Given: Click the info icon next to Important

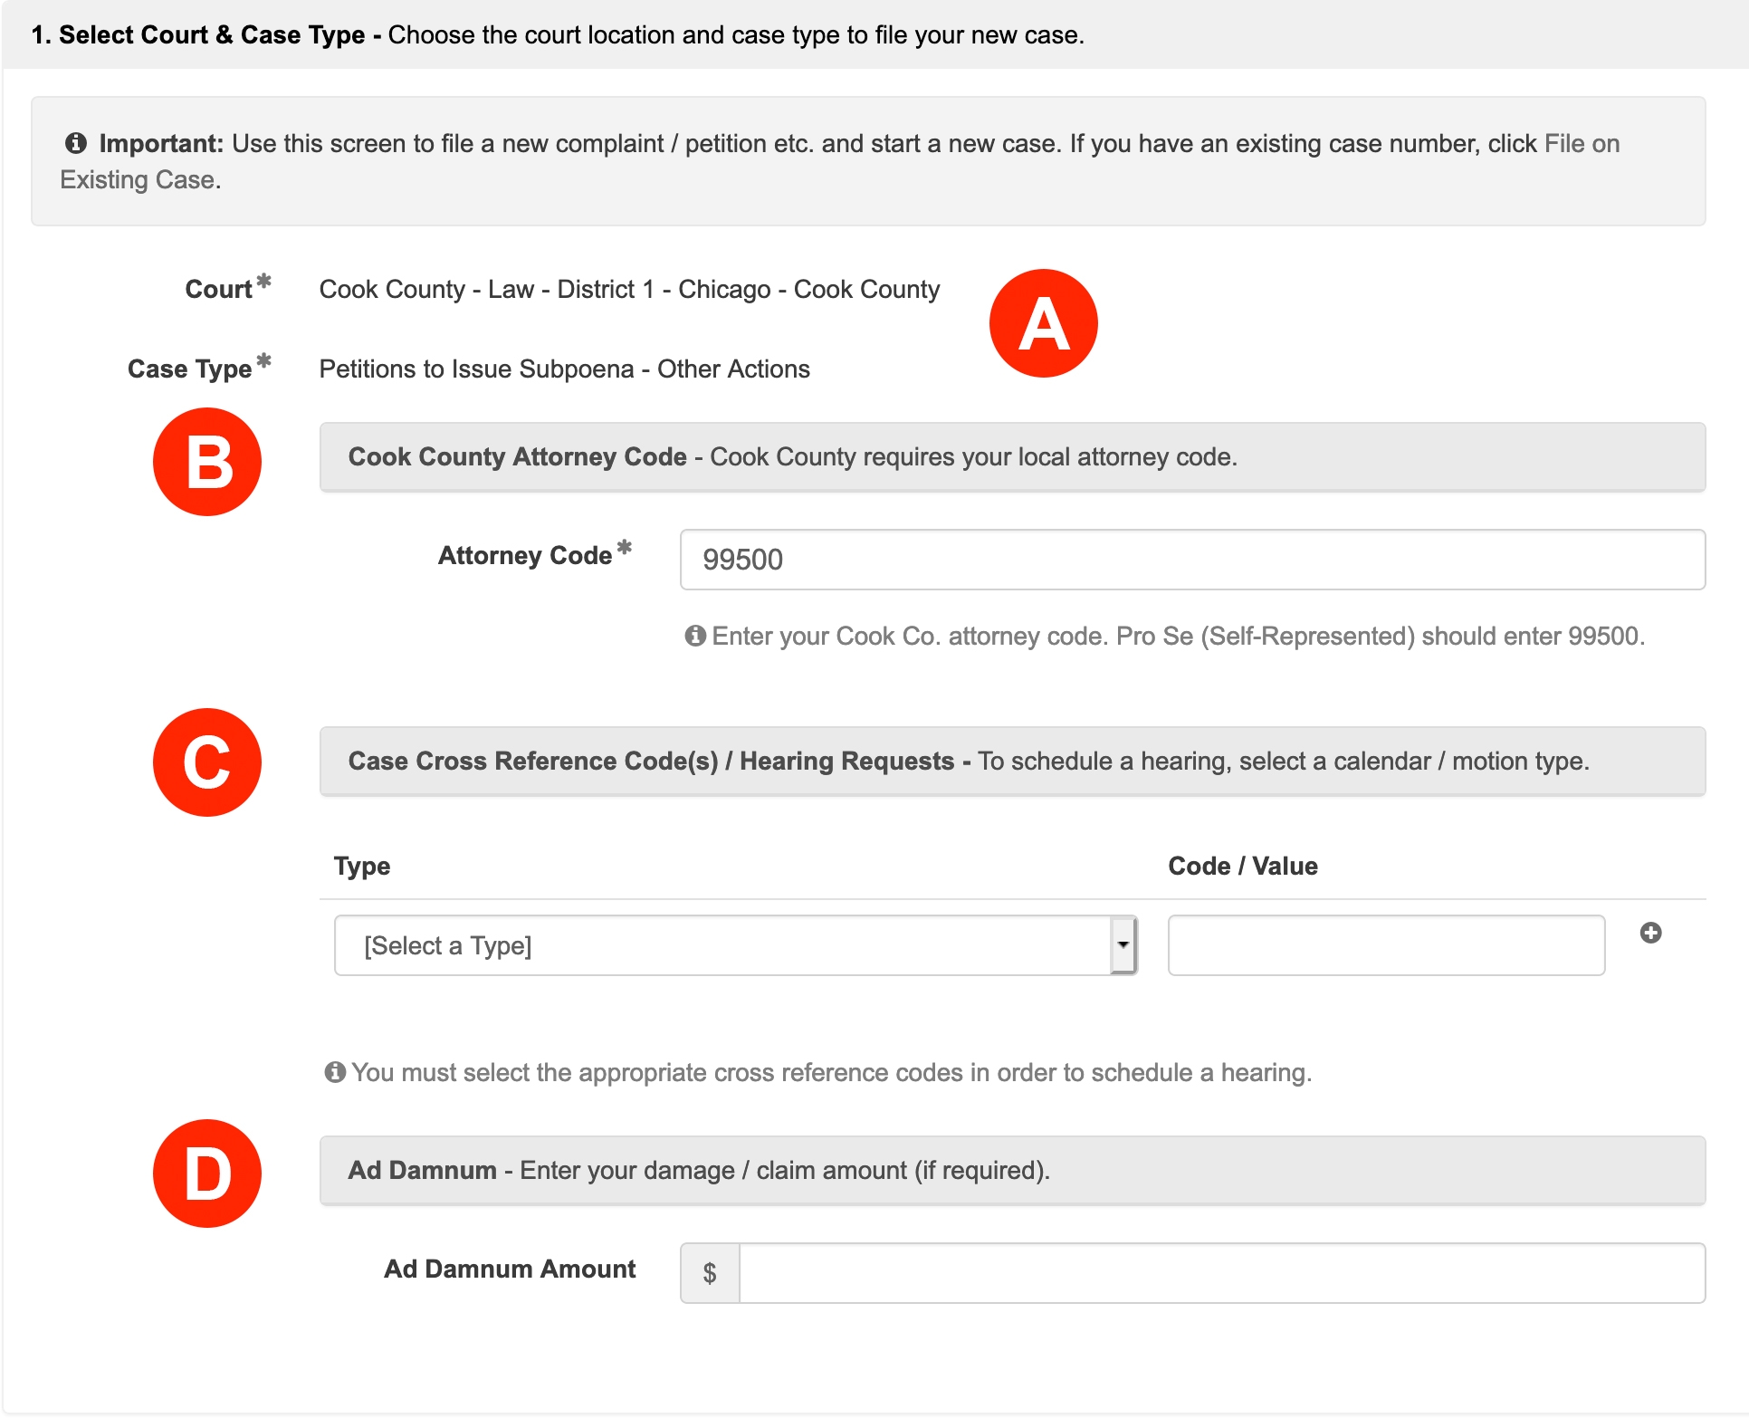Looking at the screenshot, I should pos(76,143).
